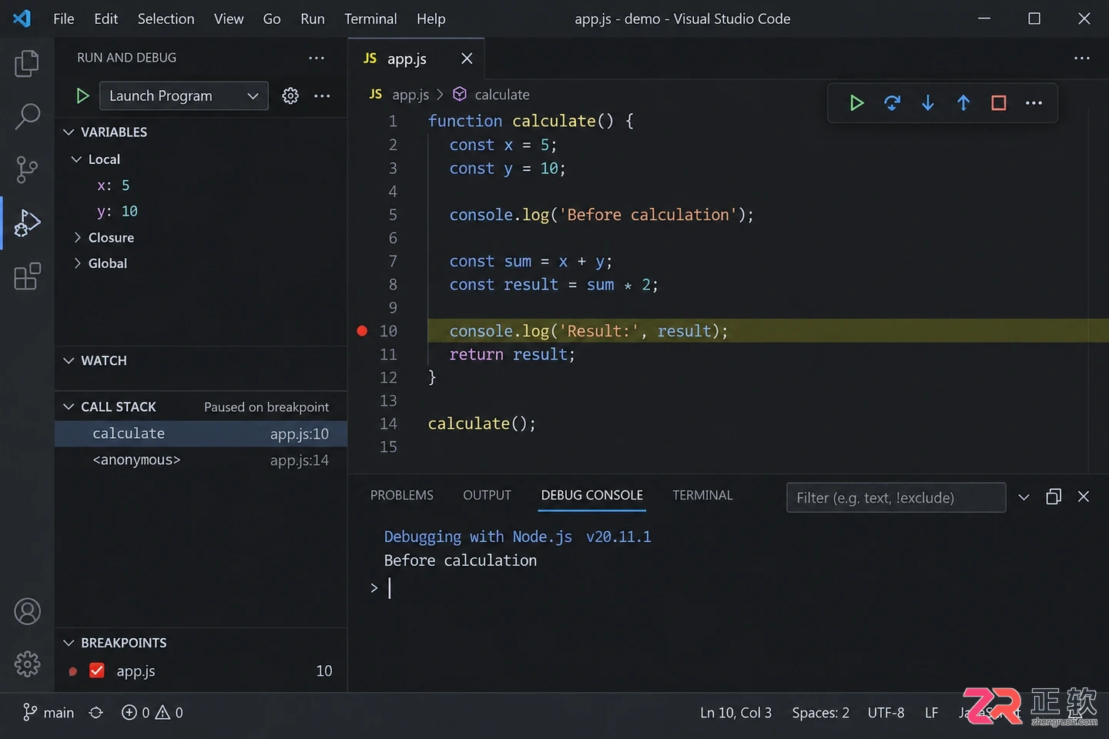1109x739 pixels.
Task: Open the Launch Program configuration dropdown
Action: 184,95
